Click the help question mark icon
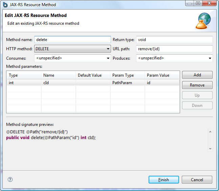Viewport: 219px width, 191px height. (x=10, y=179)
